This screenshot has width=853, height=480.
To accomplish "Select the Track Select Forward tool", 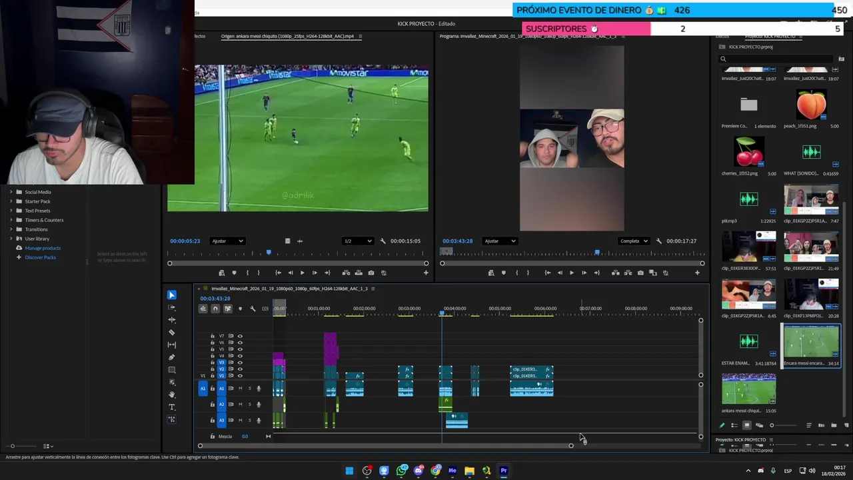I will click(171, 307).
